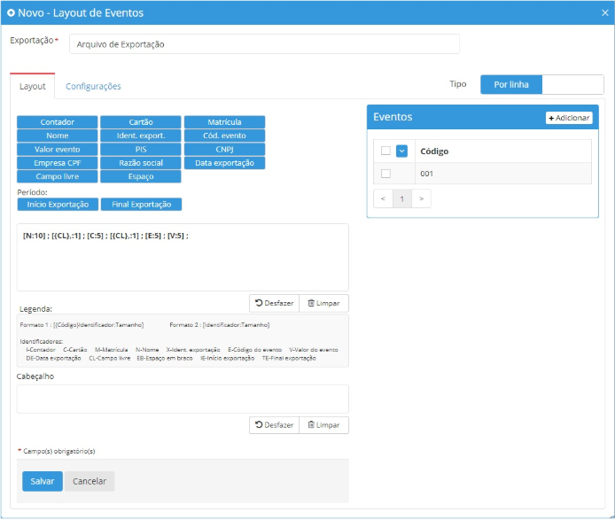Screen dimensions: 615x520
Task: Click Limpar under the layout text area
Action: click(323, 303)
